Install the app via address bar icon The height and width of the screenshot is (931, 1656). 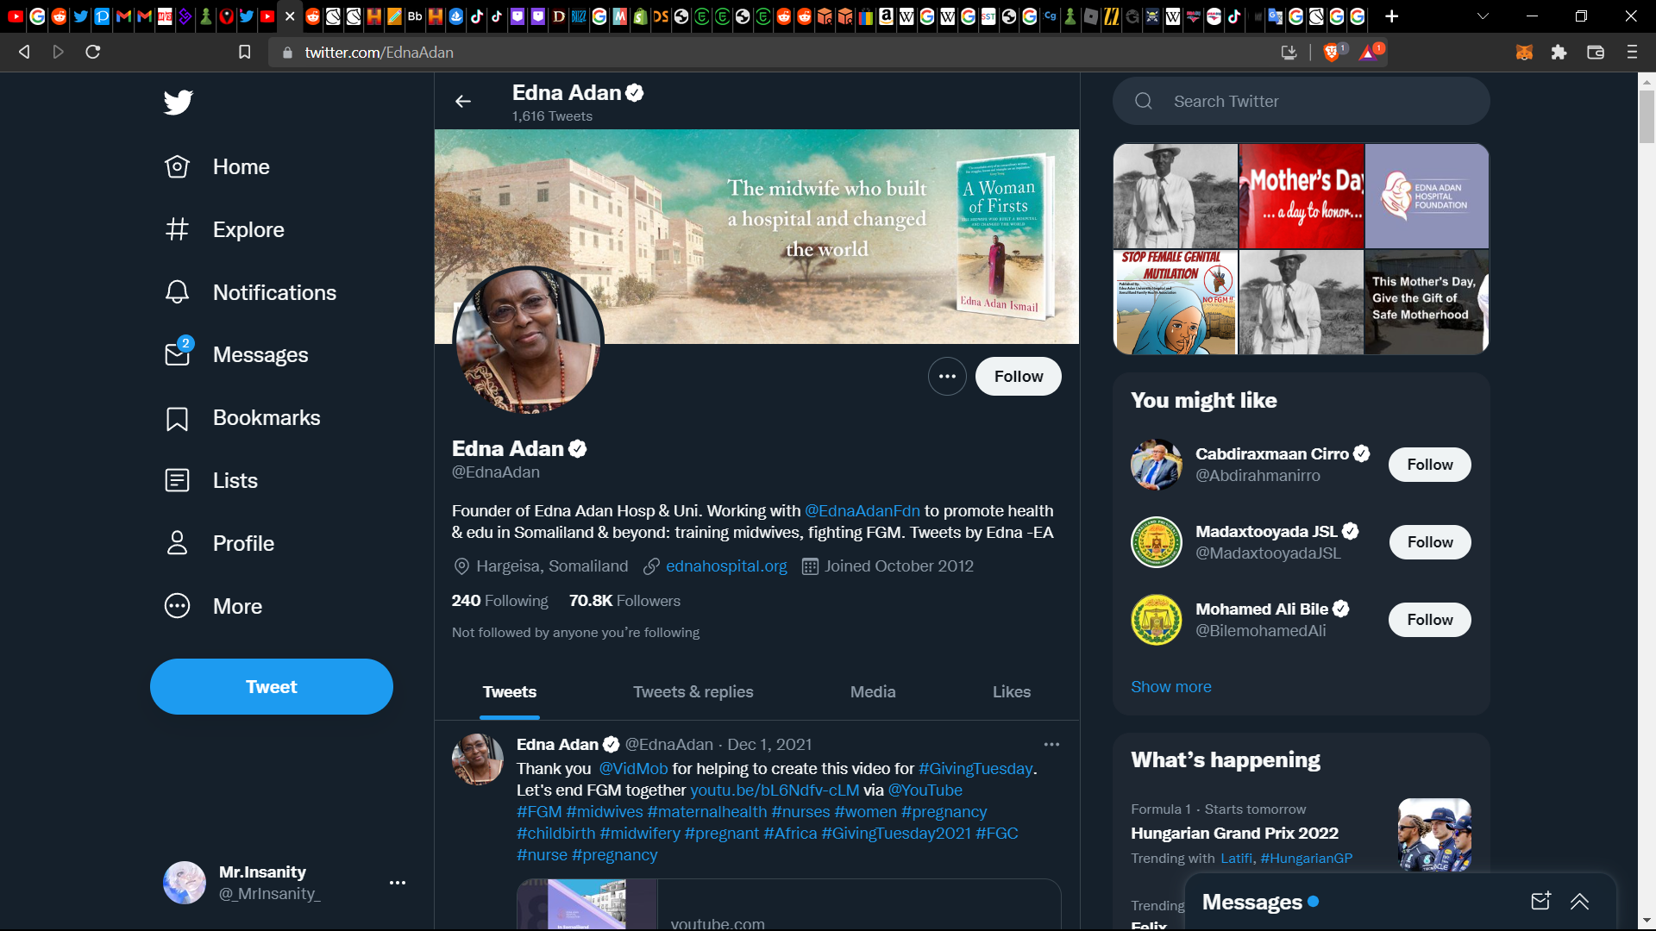(x=1289, y=53)
